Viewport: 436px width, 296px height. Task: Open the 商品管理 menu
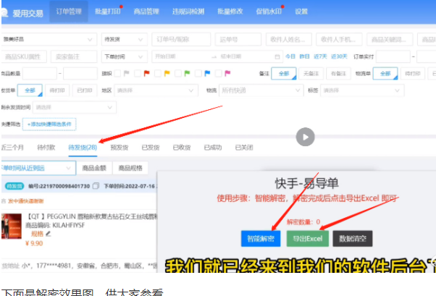[146, 12]
